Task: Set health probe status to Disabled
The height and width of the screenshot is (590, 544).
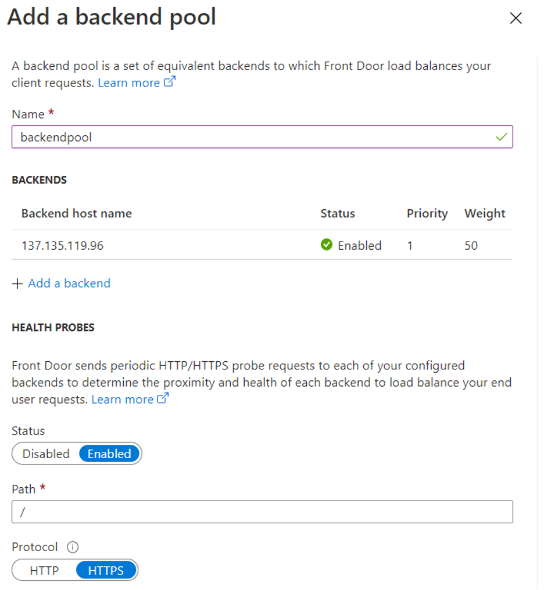Action: (x=46, y=454)
